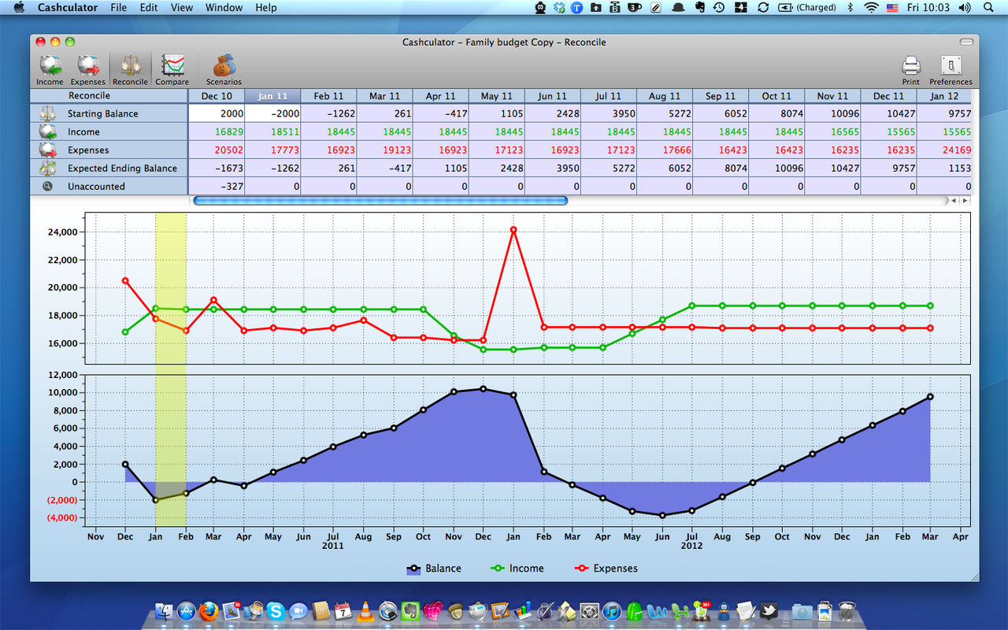The width and height of the screenshot is (1008, 630).
Task: Open the Wi-Fi status menu
Action: click(x=871, y=7)
